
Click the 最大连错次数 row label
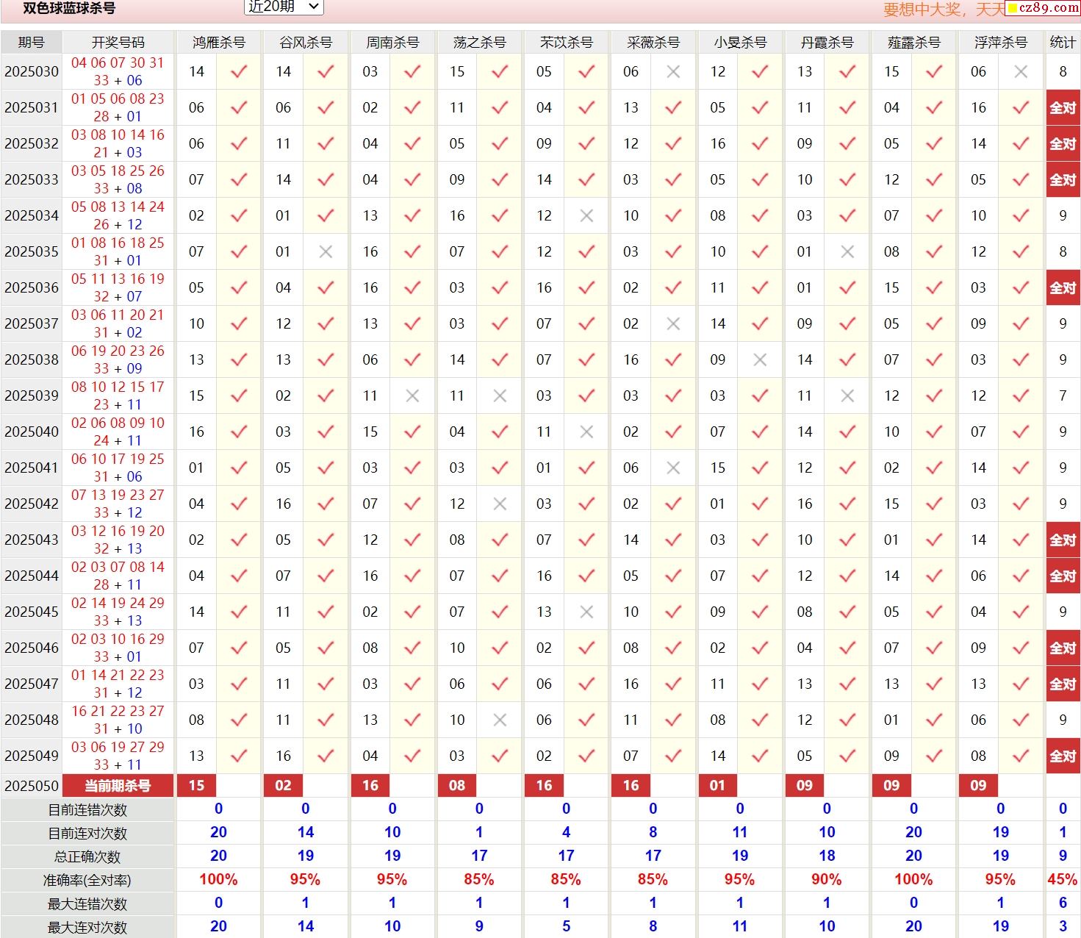coord(88,904)
